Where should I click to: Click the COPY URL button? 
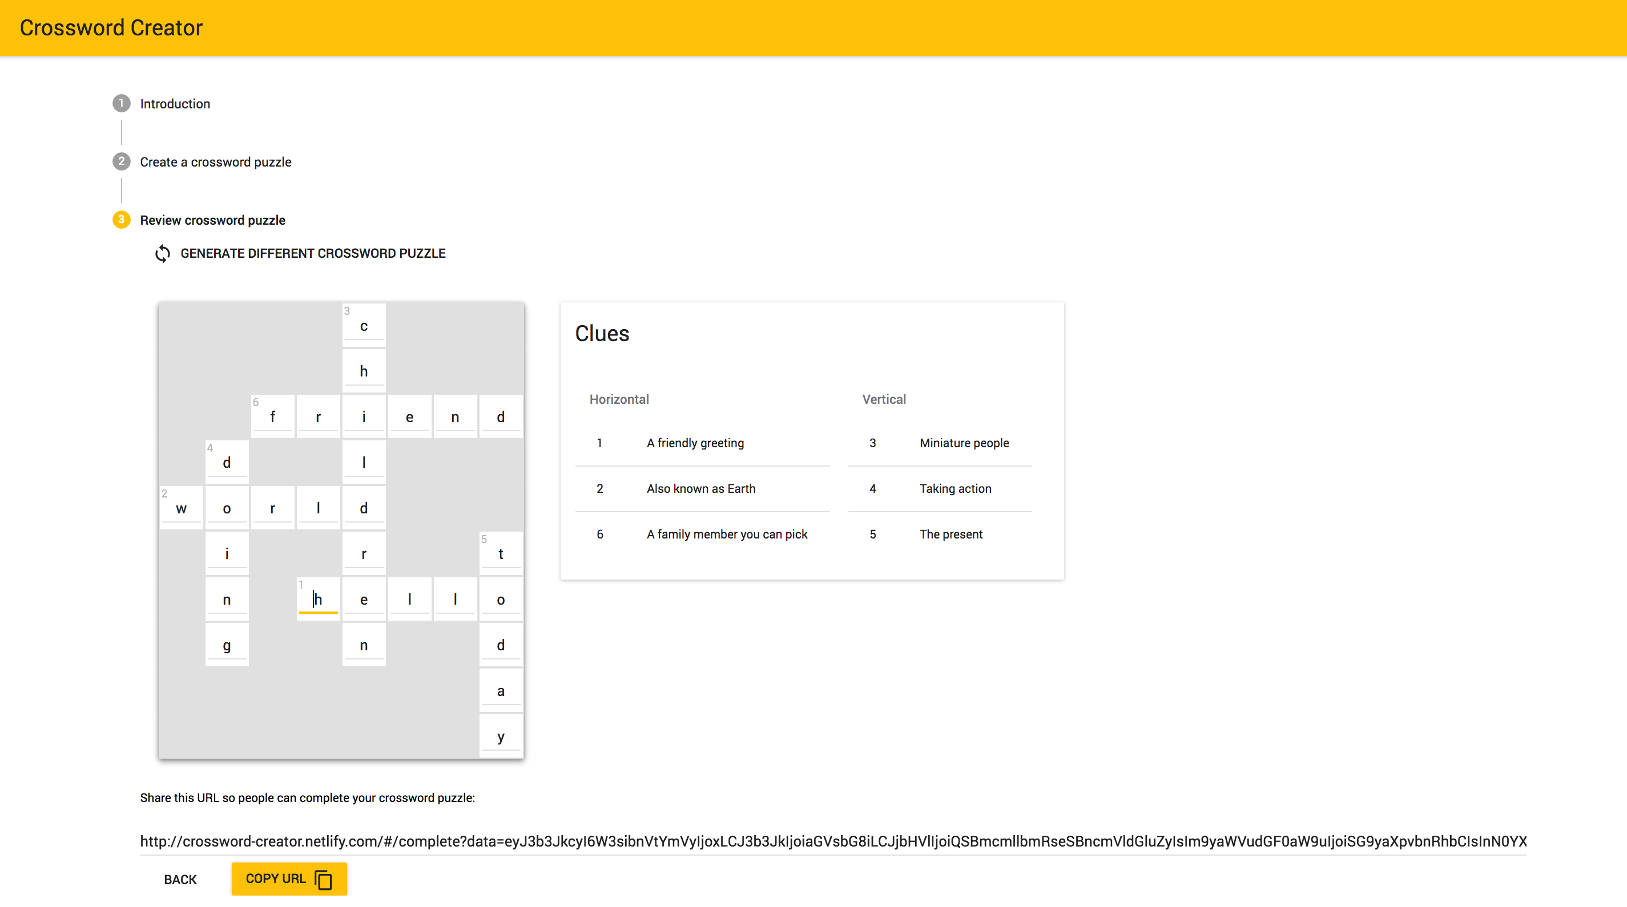[x=287, y=878]
